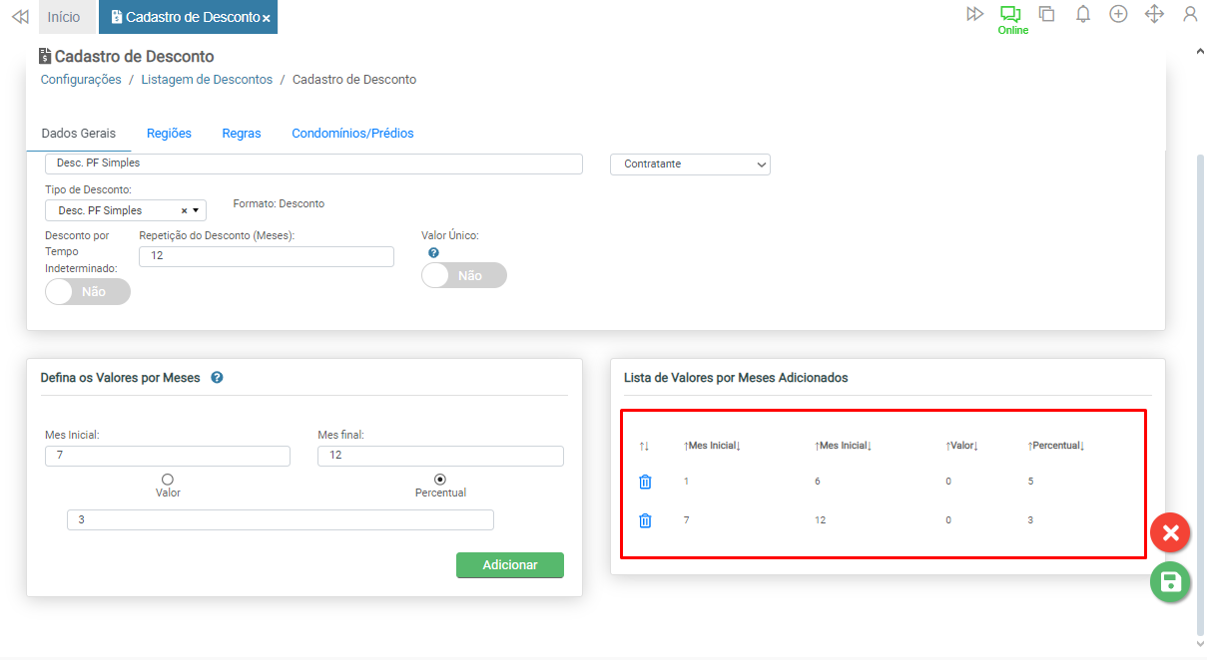
Task: Click the plus circle icon in top bar
Action: [1118, 14]
